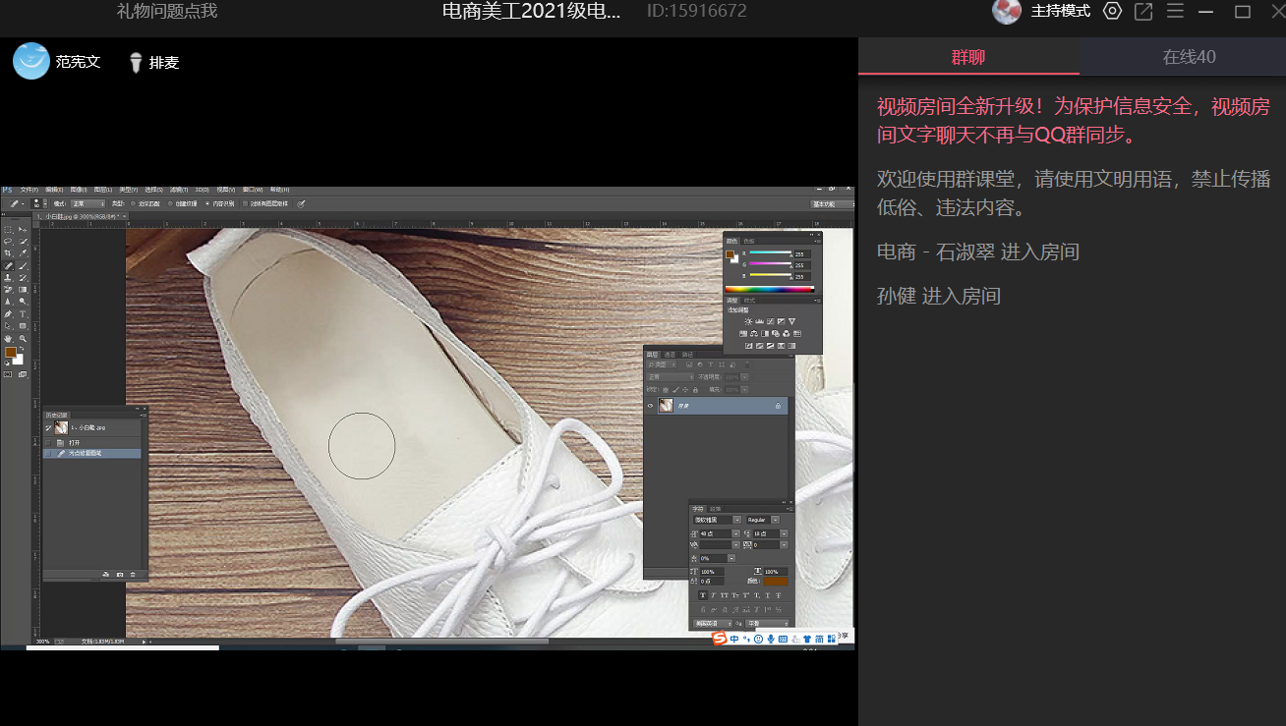Select the Horizontal Type tool
The width and height of the screenshot is (1286, 726).
click(x=23, y=314)
